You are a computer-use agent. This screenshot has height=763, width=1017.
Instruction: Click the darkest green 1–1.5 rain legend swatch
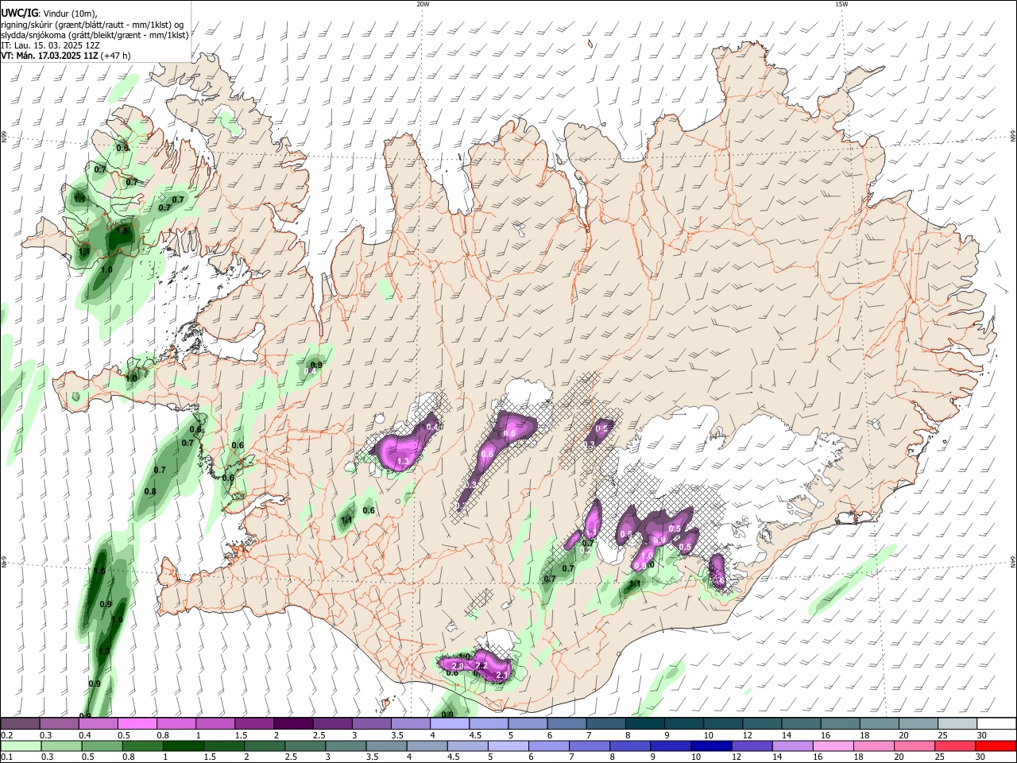184,746
